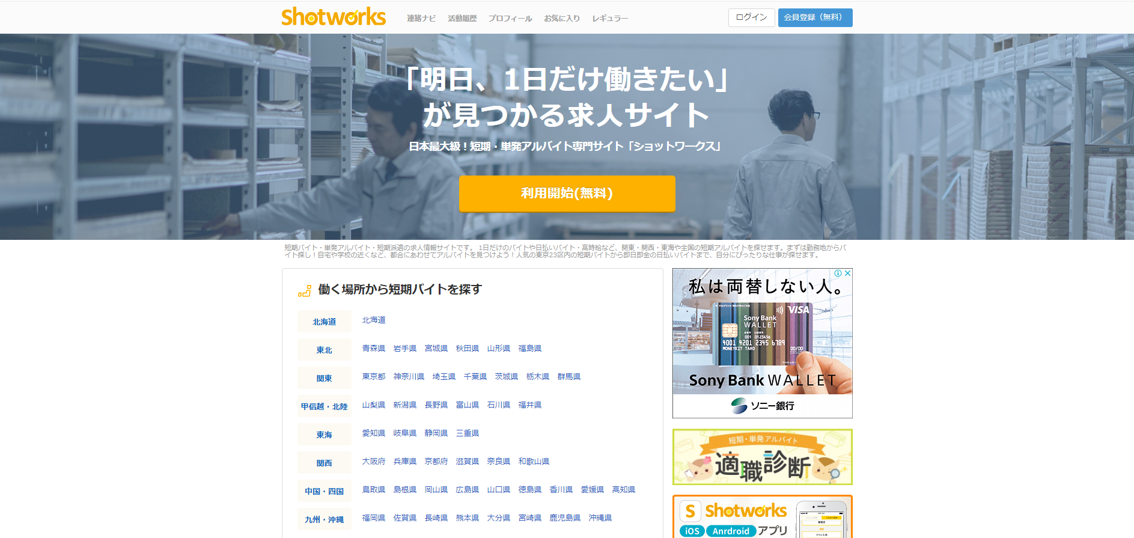Select the 中国・四国 region label
The width and height of the screenshot is (1134, 538).
[325, 491]
